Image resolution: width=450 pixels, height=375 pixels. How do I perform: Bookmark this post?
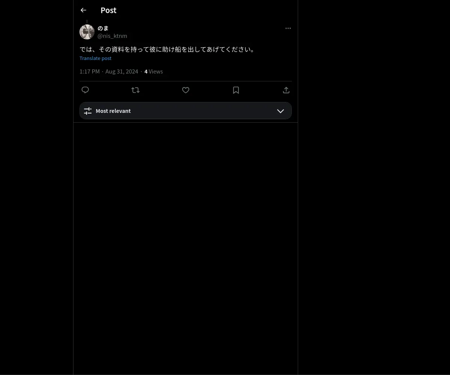point(236,90)
